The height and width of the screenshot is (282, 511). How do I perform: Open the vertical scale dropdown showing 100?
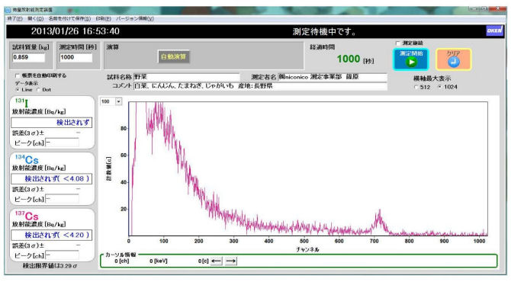(119, 101)
